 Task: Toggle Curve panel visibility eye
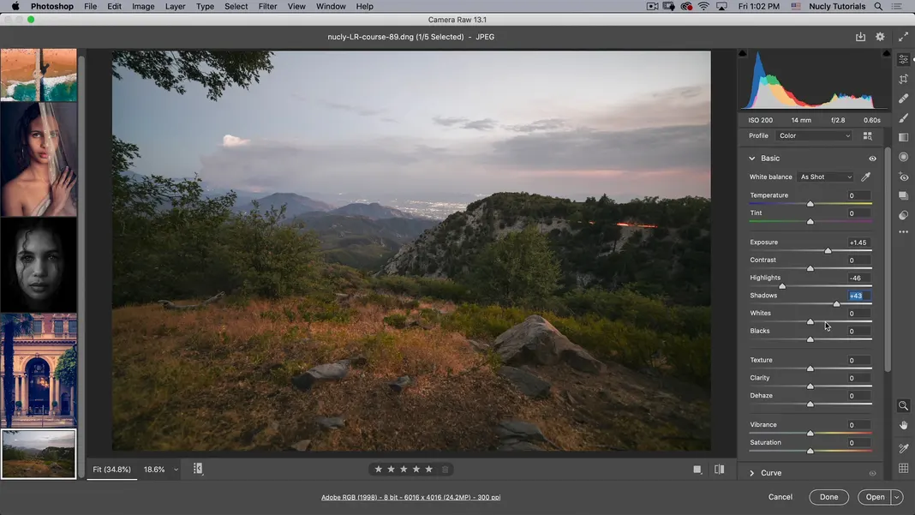pyautogui.click(x=872, y=473)
